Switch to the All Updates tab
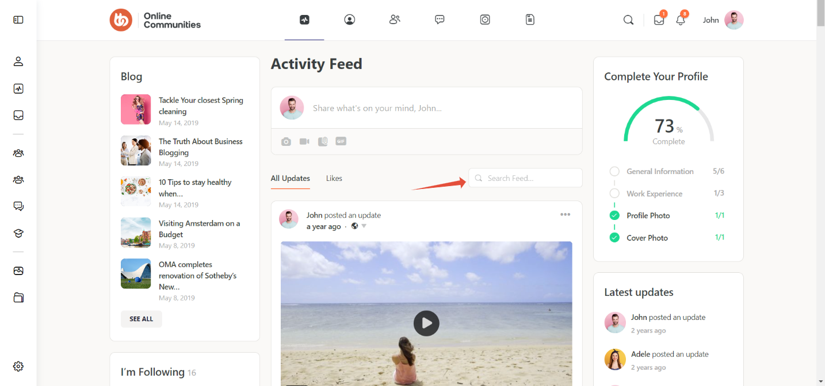This screenshot has height=386, width=825. coord(291,178)
